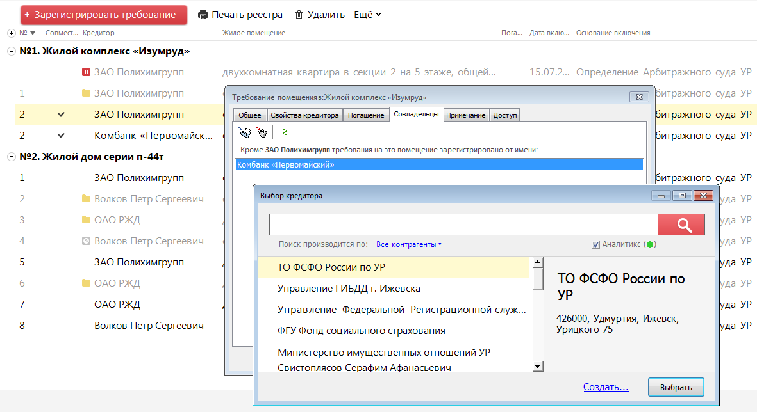Collapse the №1 Жилой комплекс «Изумруд» group

click(x=11, y=51)
